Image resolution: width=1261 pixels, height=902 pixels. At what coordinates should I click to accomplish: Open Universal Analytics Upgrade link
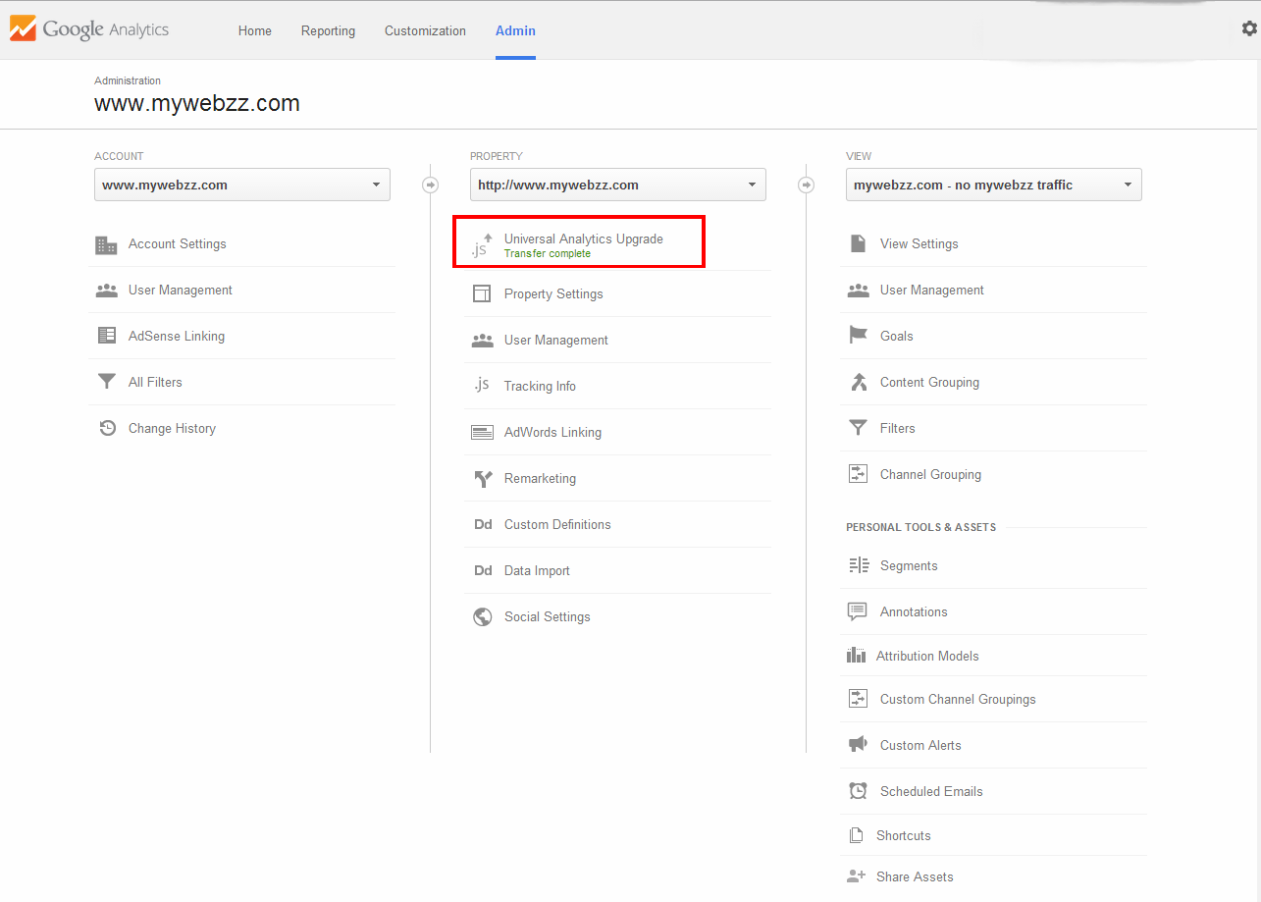coord(584,239)
